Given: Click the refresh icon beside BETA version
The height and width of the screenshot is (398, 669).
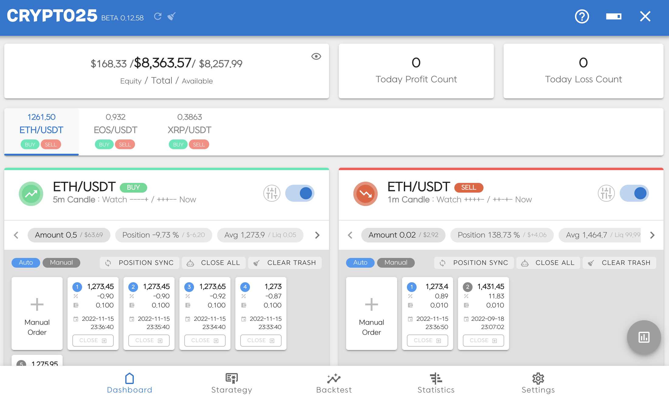Looking at the screenshot, I should pyautogui.click(x=158, y=16).
